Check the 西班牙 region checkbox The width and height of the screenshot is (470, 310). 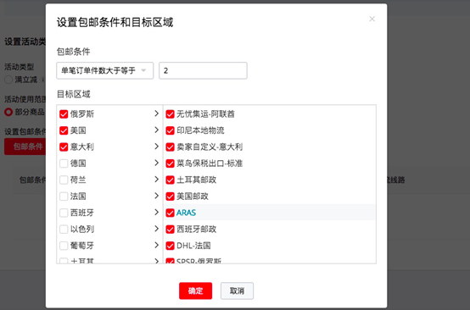64,213
